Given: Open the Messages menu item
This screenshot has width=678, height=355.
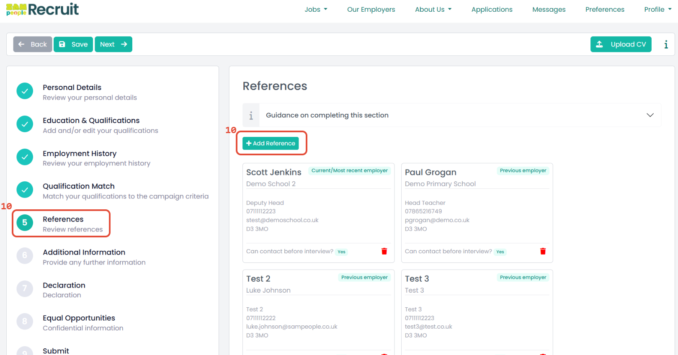Looking at the screenshot, I should 549,9.
